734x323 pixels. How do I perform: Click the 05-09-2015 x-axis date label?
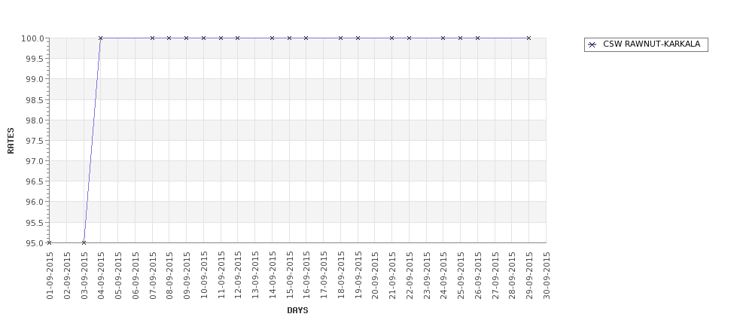click(118, 276)
